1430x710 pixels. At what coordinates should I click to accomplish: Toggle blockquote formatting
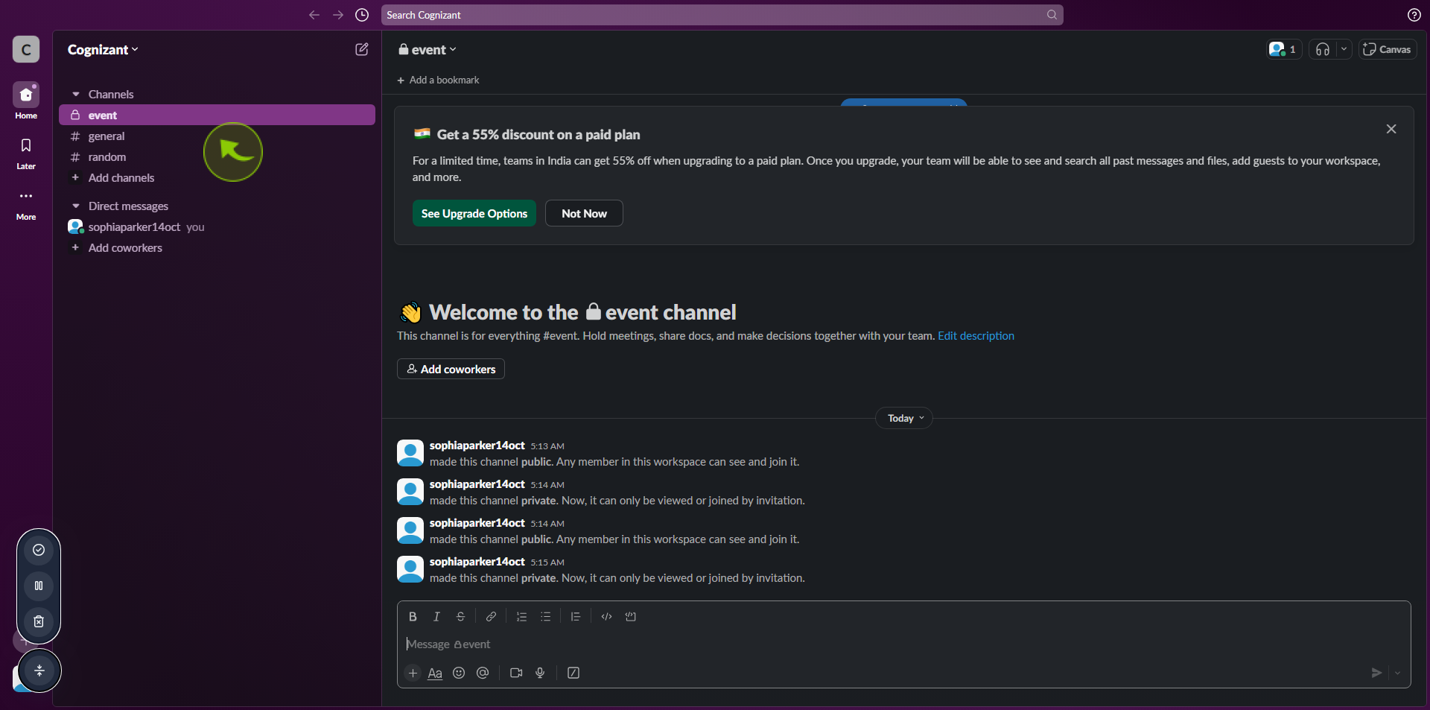576,617
